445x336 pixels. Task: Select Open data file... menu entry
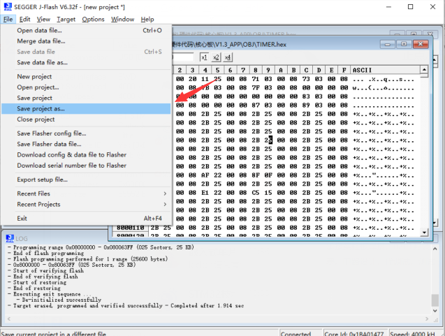[x=41, y=31]
